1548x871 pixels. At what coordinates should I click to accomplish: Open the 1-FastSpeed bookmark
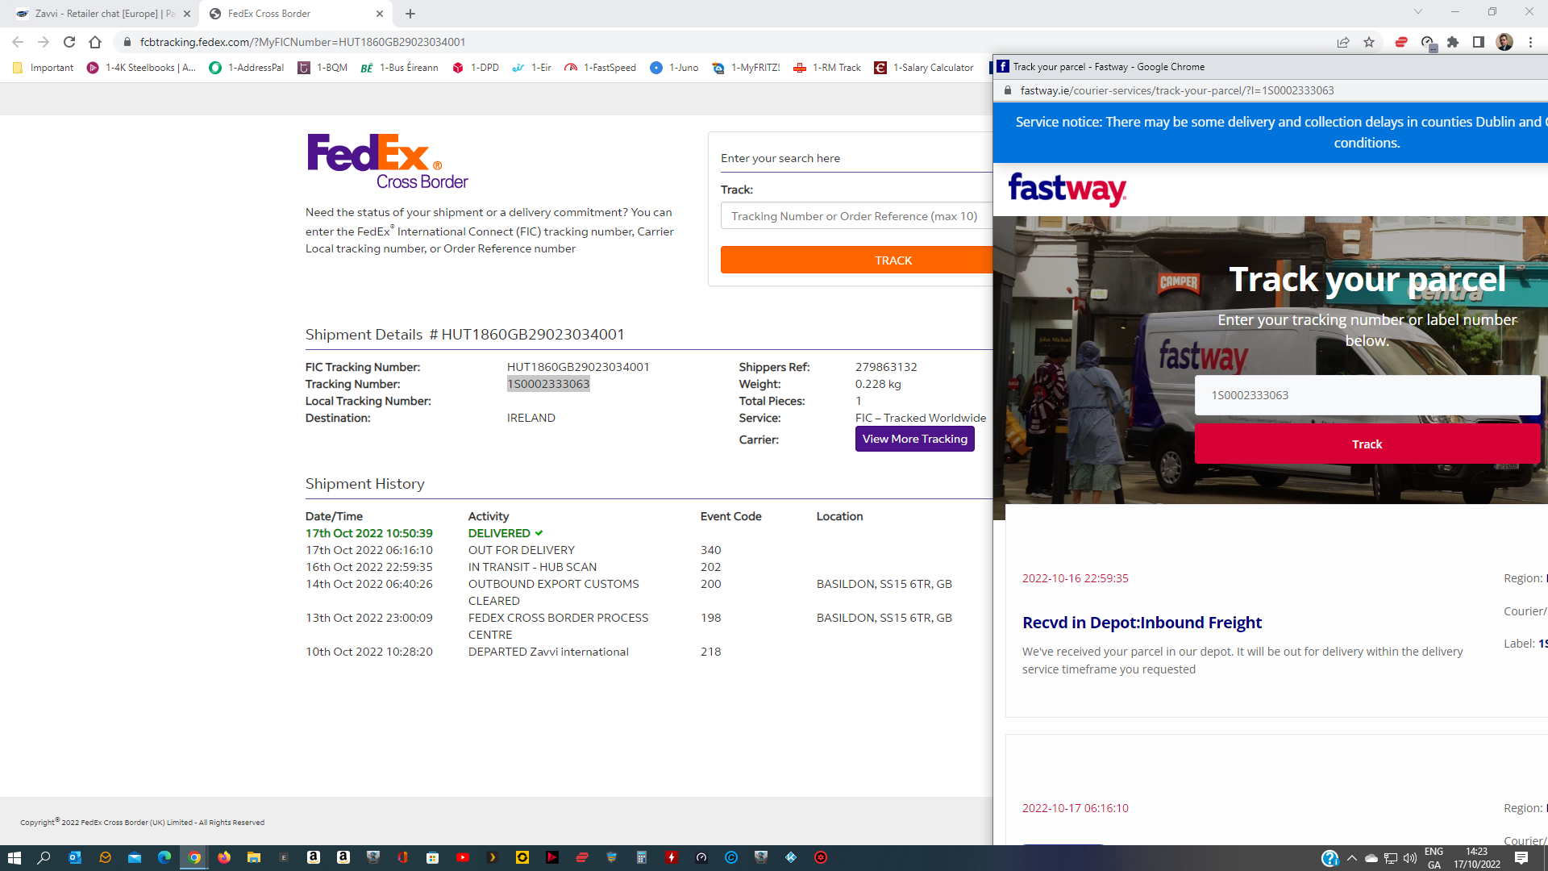[600, 68]
